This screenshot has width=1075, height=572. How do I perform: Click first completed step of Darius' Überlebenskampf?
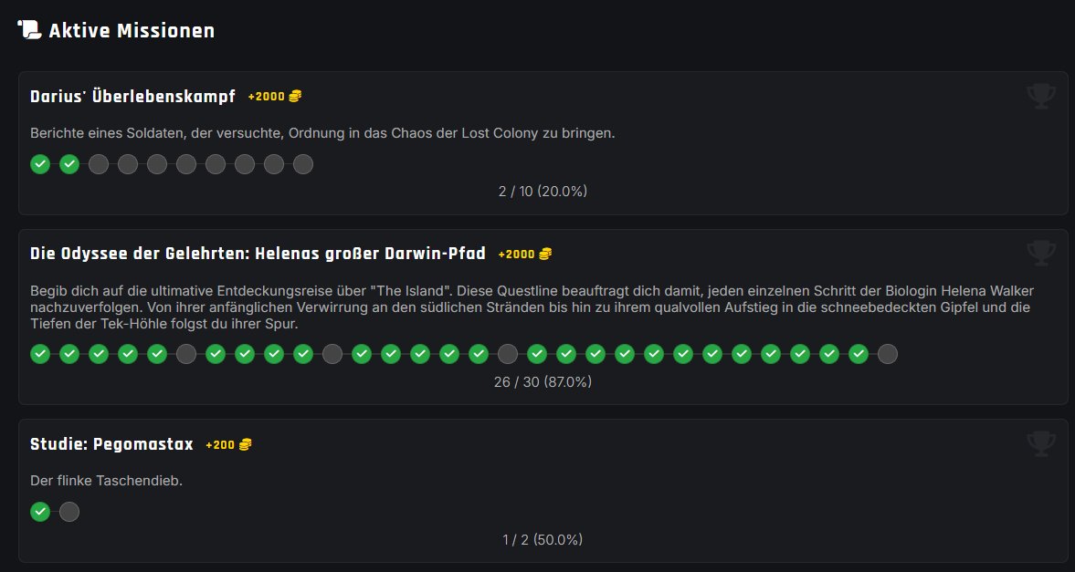(40, 164)
